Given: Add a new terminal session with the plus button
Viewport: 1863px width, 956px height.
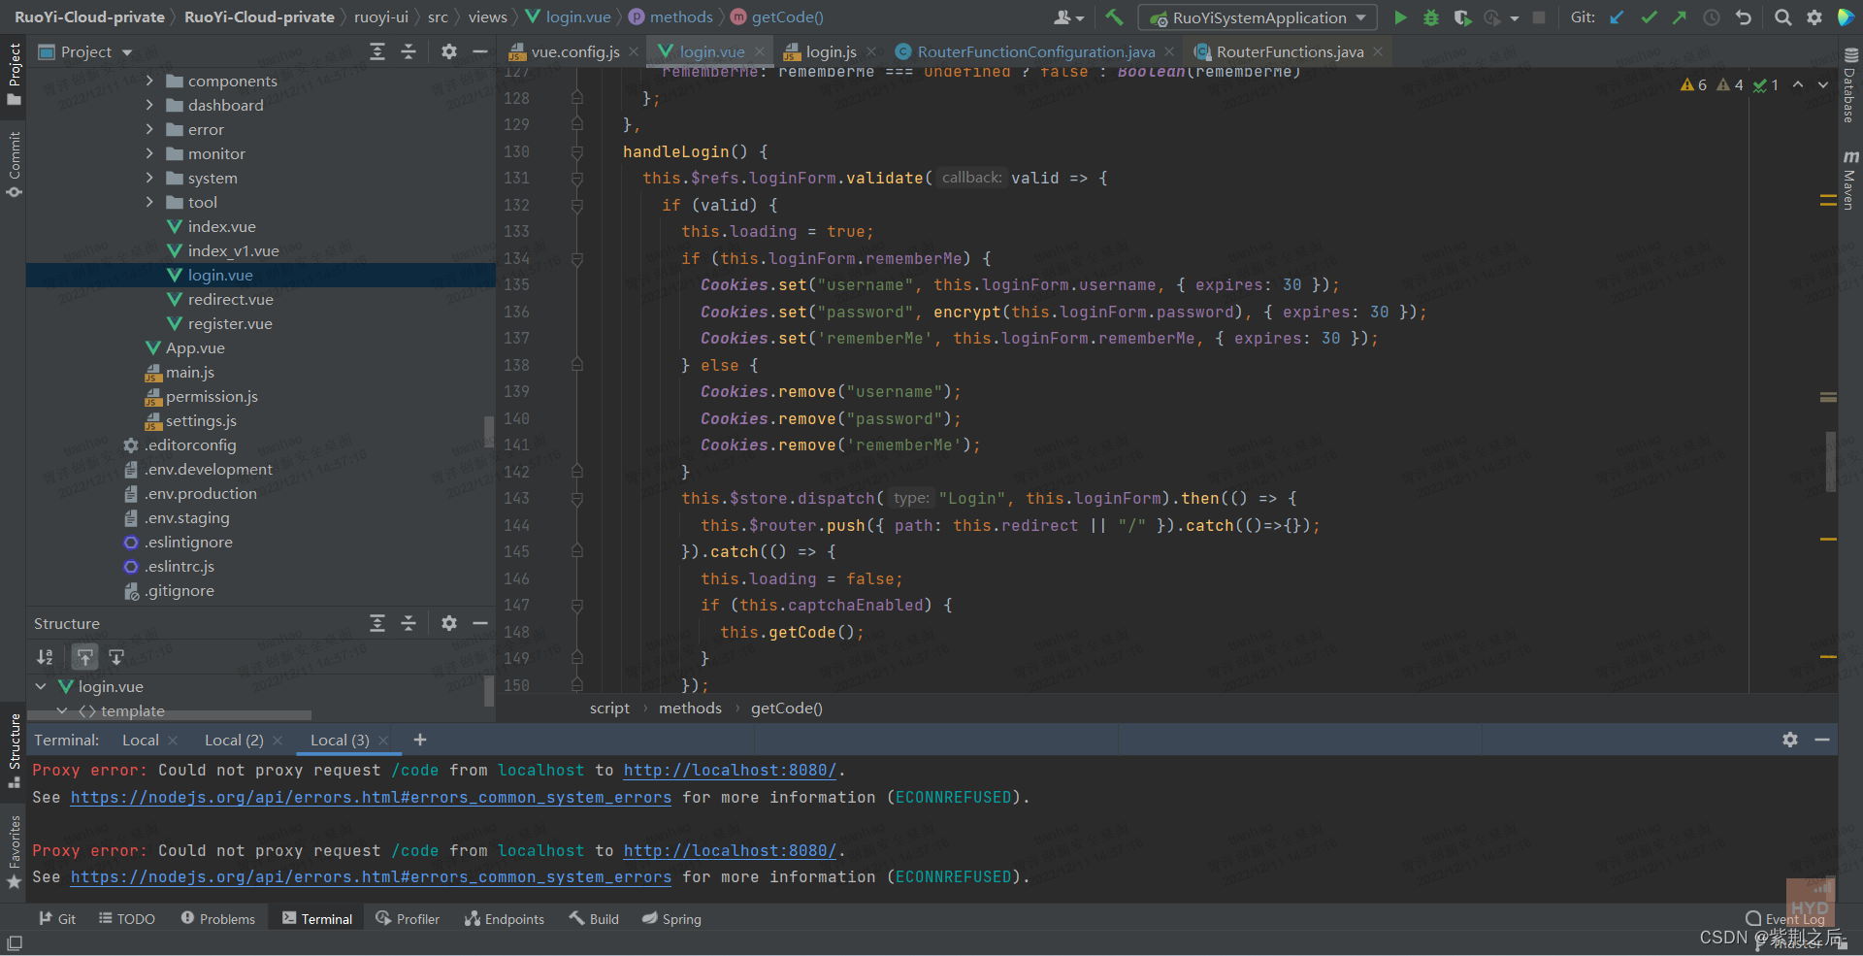Looking at the screenshot, I should point(419,740).
